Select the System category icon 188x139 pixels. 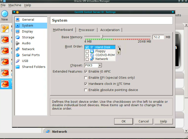(18, 25)
